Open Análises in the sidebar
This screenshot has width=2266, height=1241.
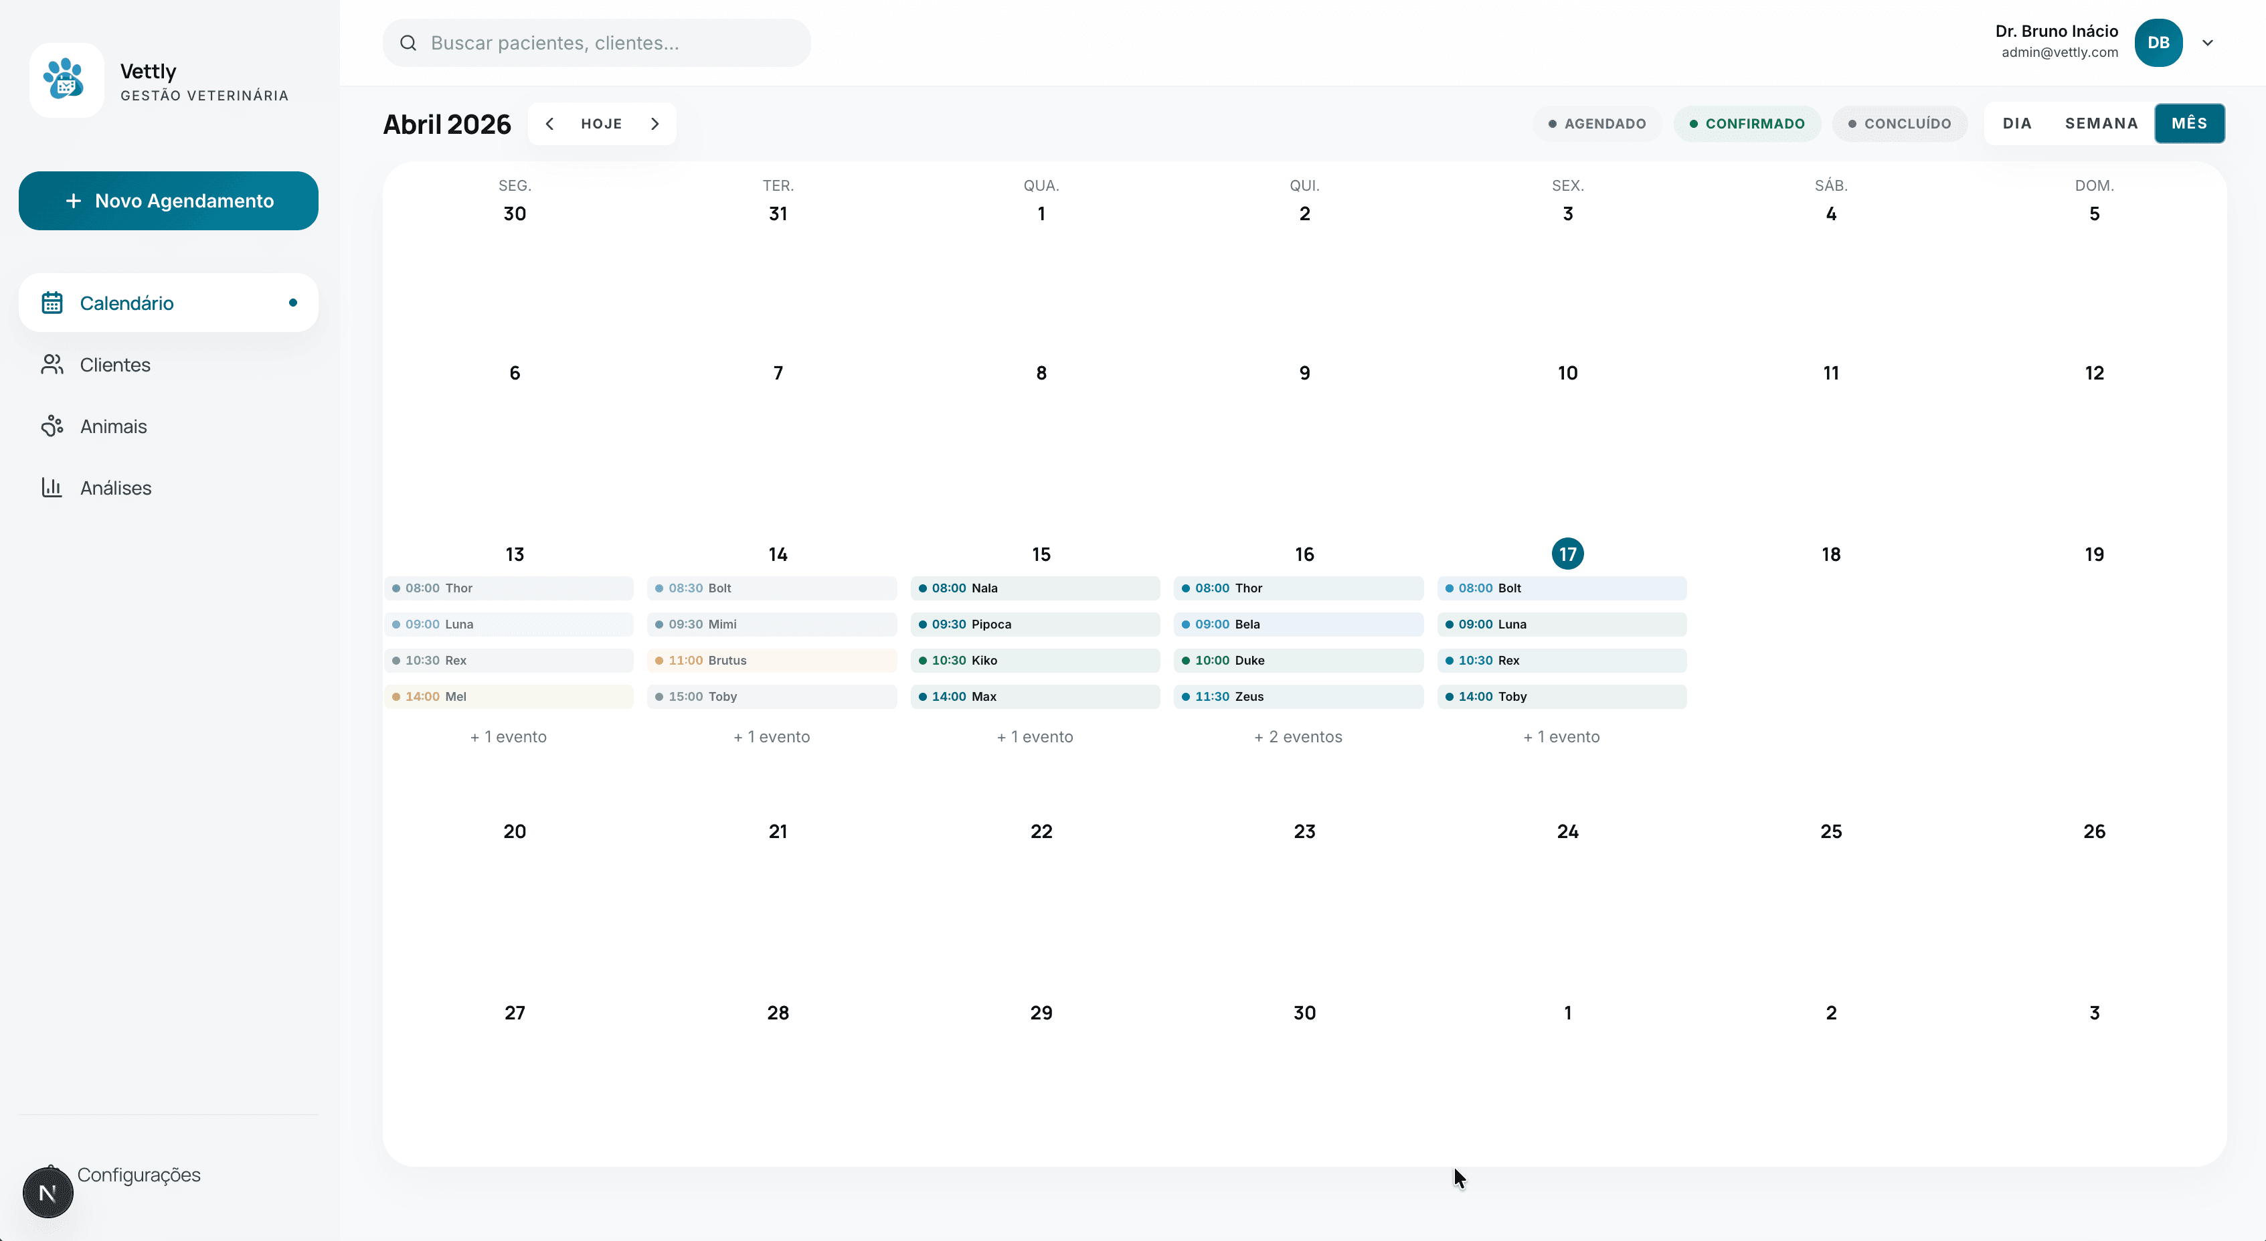coord(168,487)
